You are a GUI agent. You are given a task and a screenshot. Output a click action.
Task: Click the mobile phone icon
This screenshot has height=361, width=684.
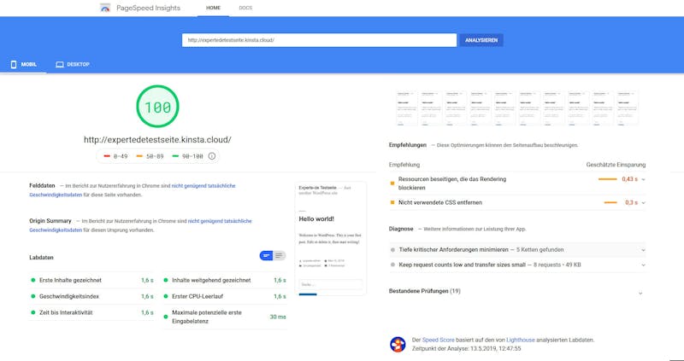(14, 65)
